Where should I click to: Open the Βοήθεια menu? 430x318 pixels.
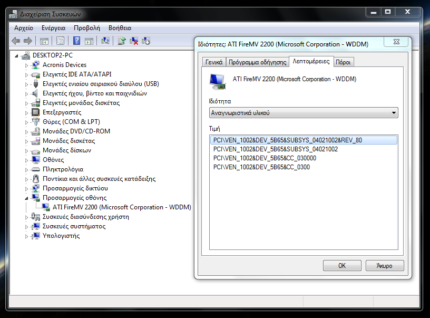(x=120, y=28)
